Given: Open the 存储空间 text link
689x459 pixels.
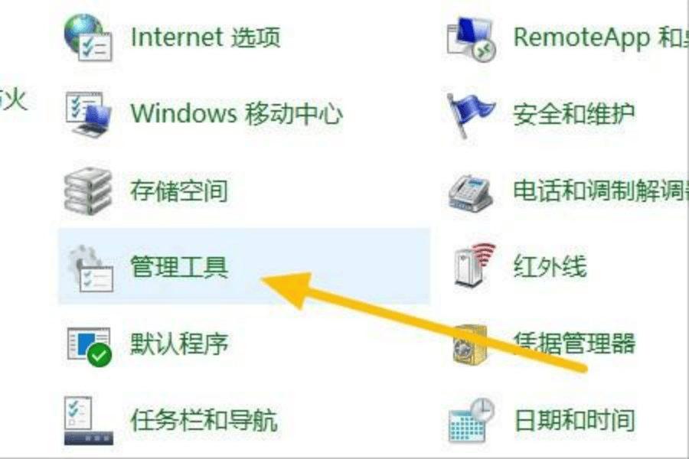Looking at the screenshot, I should coord(179,190).
